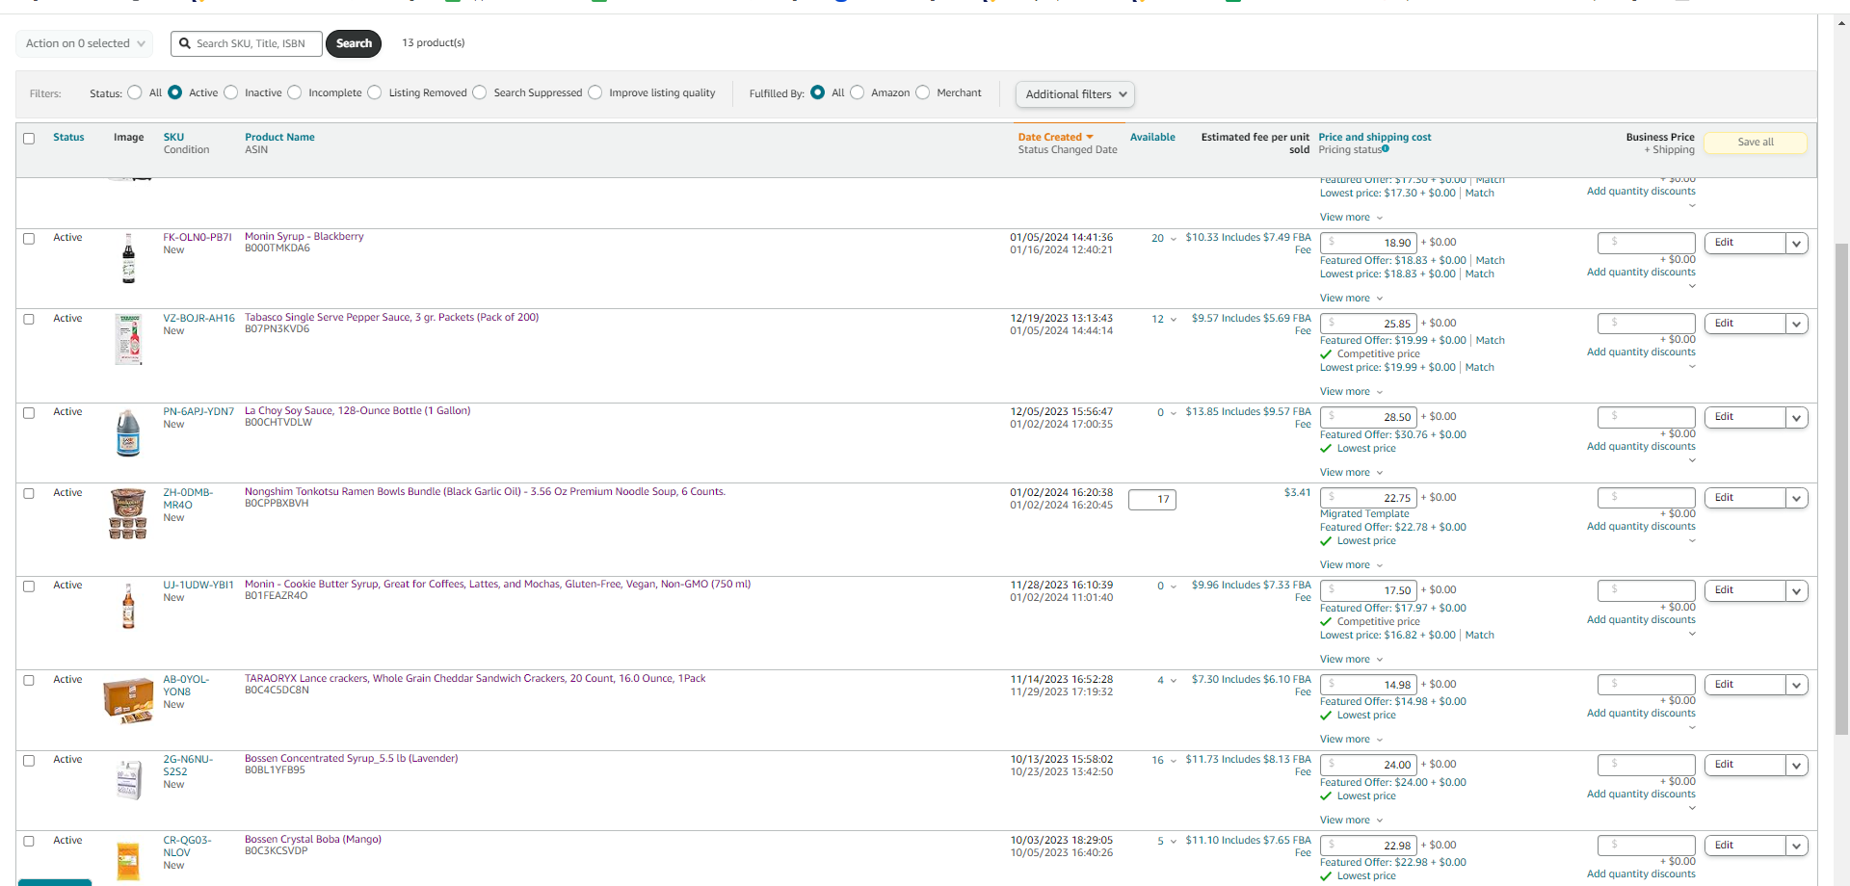Open the TARAORYX Lance crackers product image
This screenshot has width=1850, height=886.
(x=128, y=700)
